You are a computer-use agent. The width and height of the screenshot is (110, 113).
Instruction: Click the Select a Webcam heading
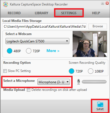click(x=19, y=34)
